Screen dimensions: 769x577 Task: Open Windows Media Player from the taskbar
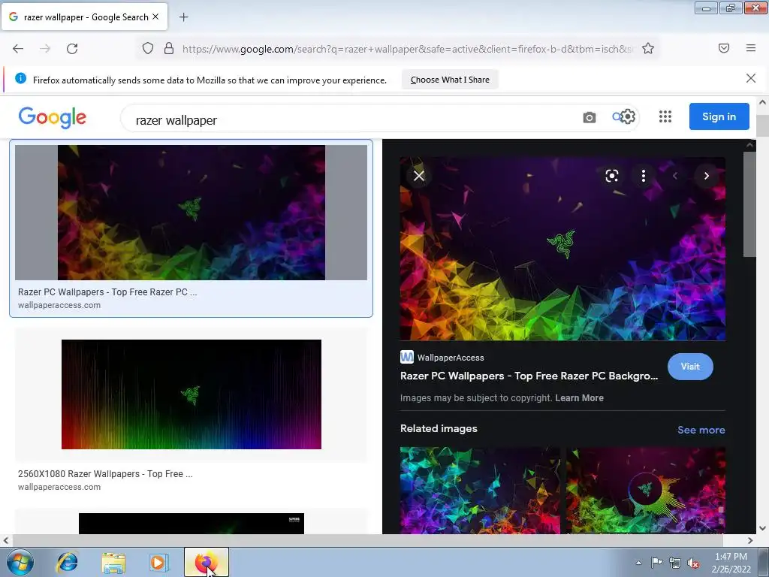point(158,562)
